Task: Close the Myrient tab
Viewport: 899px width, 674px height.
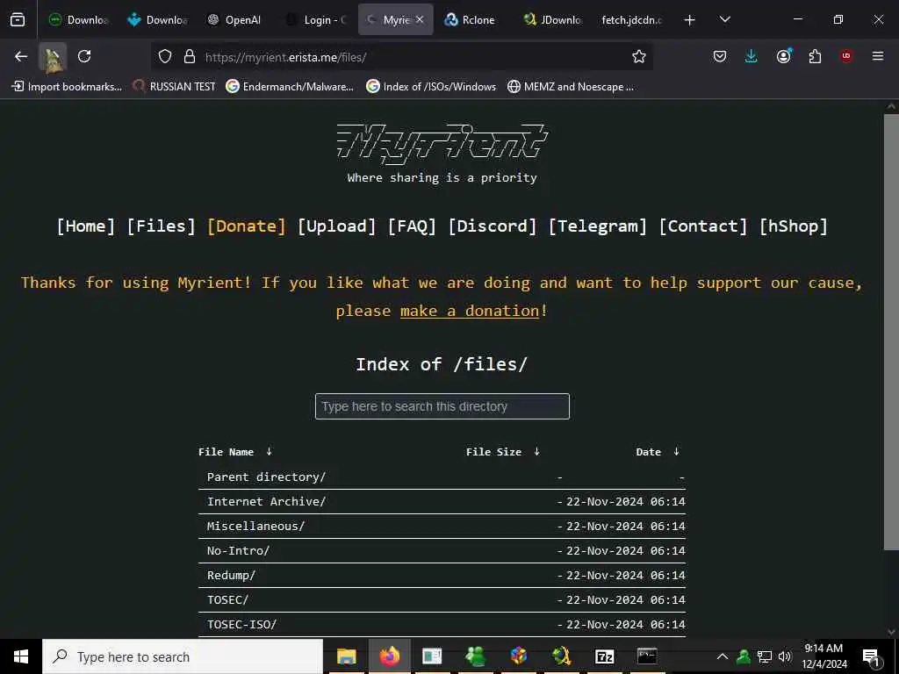Action: coord(420,19)
